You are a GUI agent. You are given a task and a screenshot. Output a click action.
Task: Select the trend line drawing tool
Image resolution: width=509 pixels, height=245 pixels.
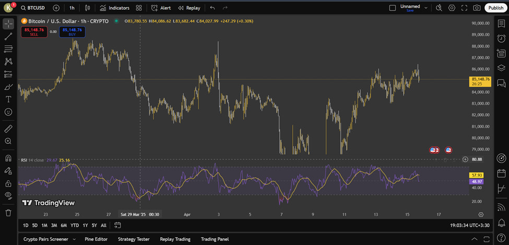coord(8,36)
